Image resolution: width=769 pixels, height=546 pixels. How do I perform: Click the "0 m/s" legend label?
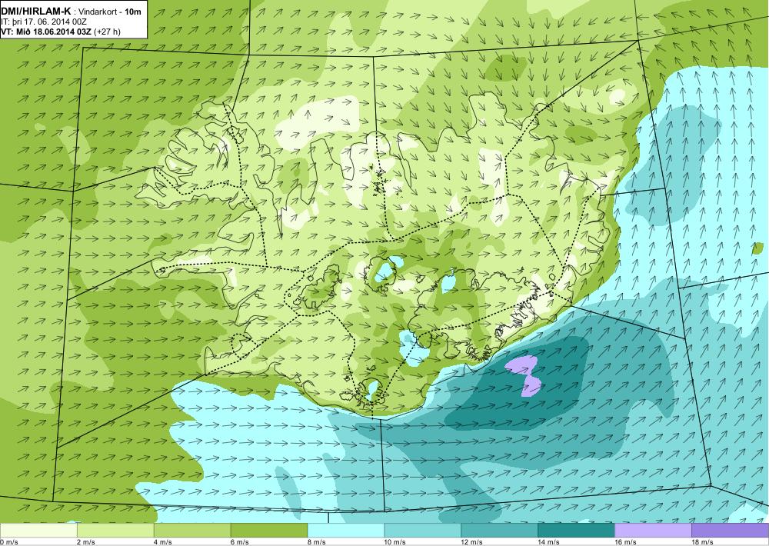(x=9, y=542)
